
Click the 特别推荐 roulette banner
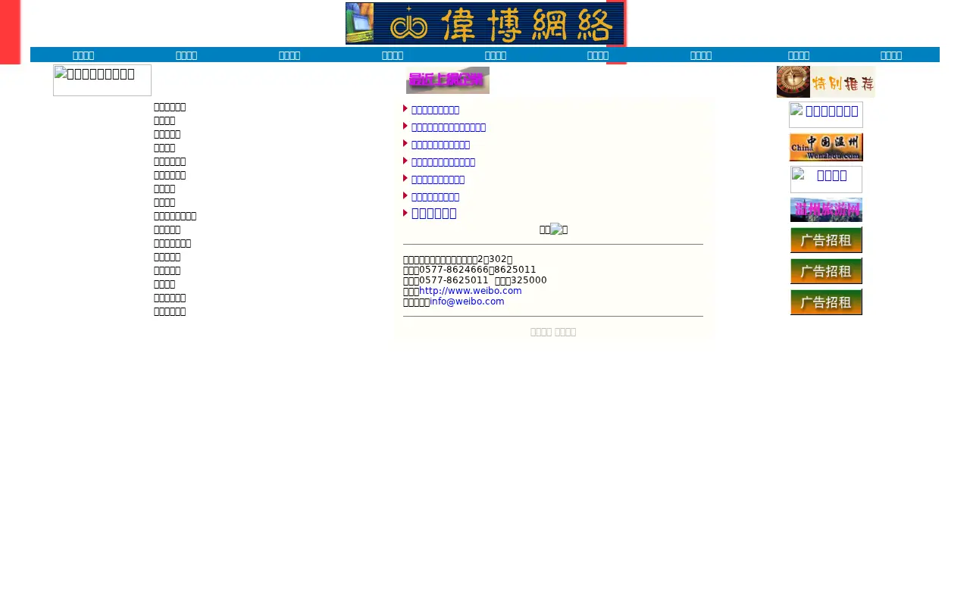[826, 82]
